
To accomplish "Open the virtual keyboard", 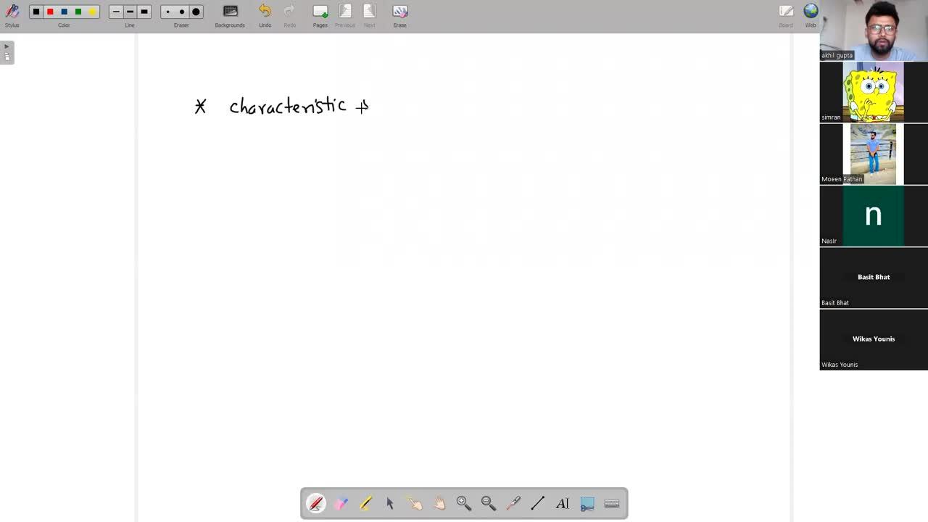I will (612, 503).
